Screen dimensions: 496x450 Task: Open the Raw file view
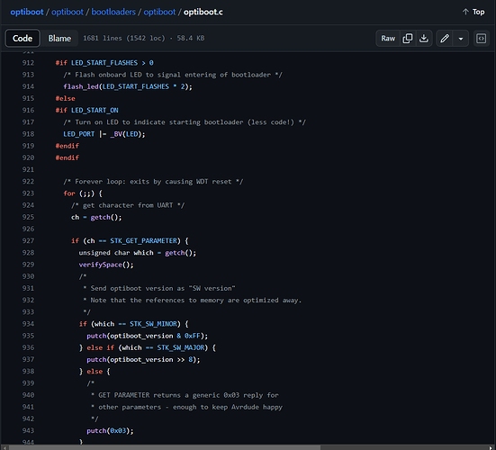point(388,39)
